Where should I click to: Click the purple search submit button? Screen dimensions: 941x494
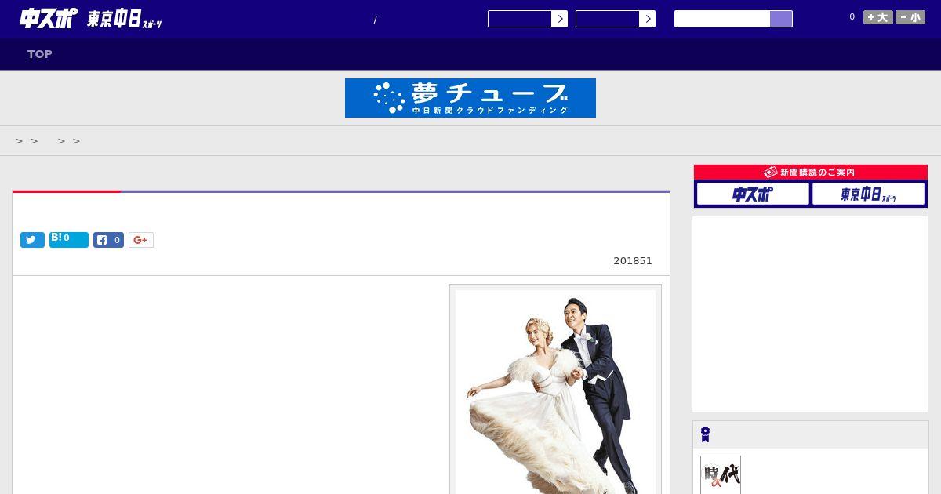click(x=781, y=19)
